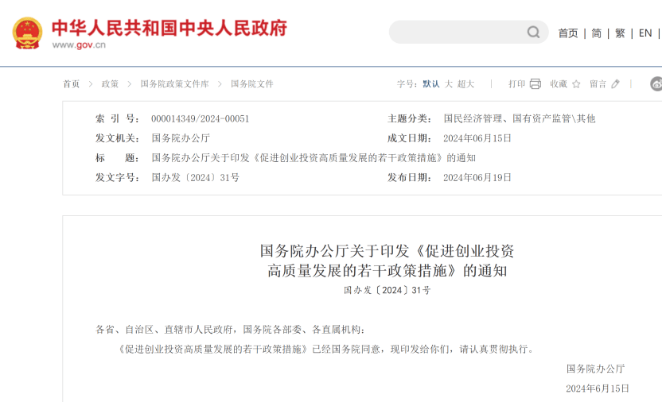The height and width of the screenshot is (402, 662).
Task: Click the national emblem logo
Action: [27, 33]
